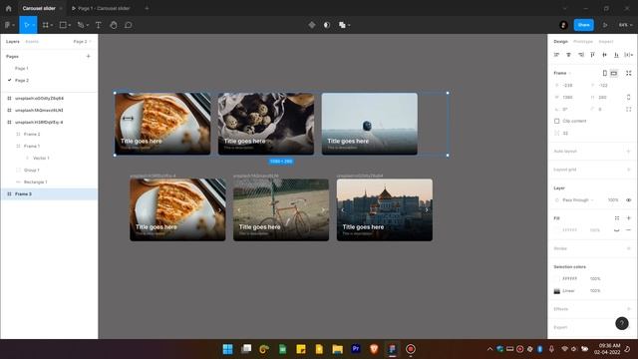Click Align top icon
638x359 pixels.
coord(592,55)
